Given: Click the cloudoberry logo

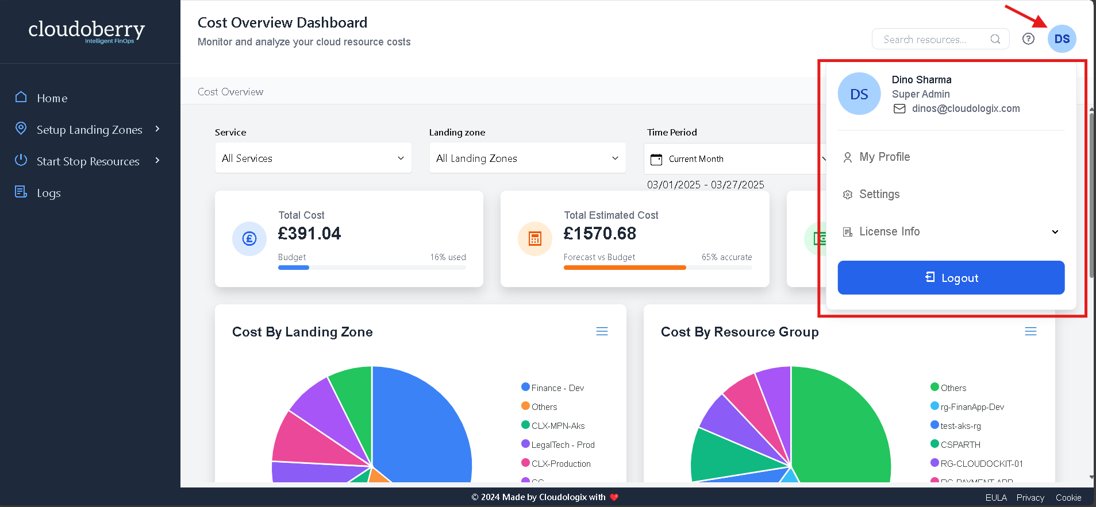Looking at the screenshot, I should click(x=86, y=31).
